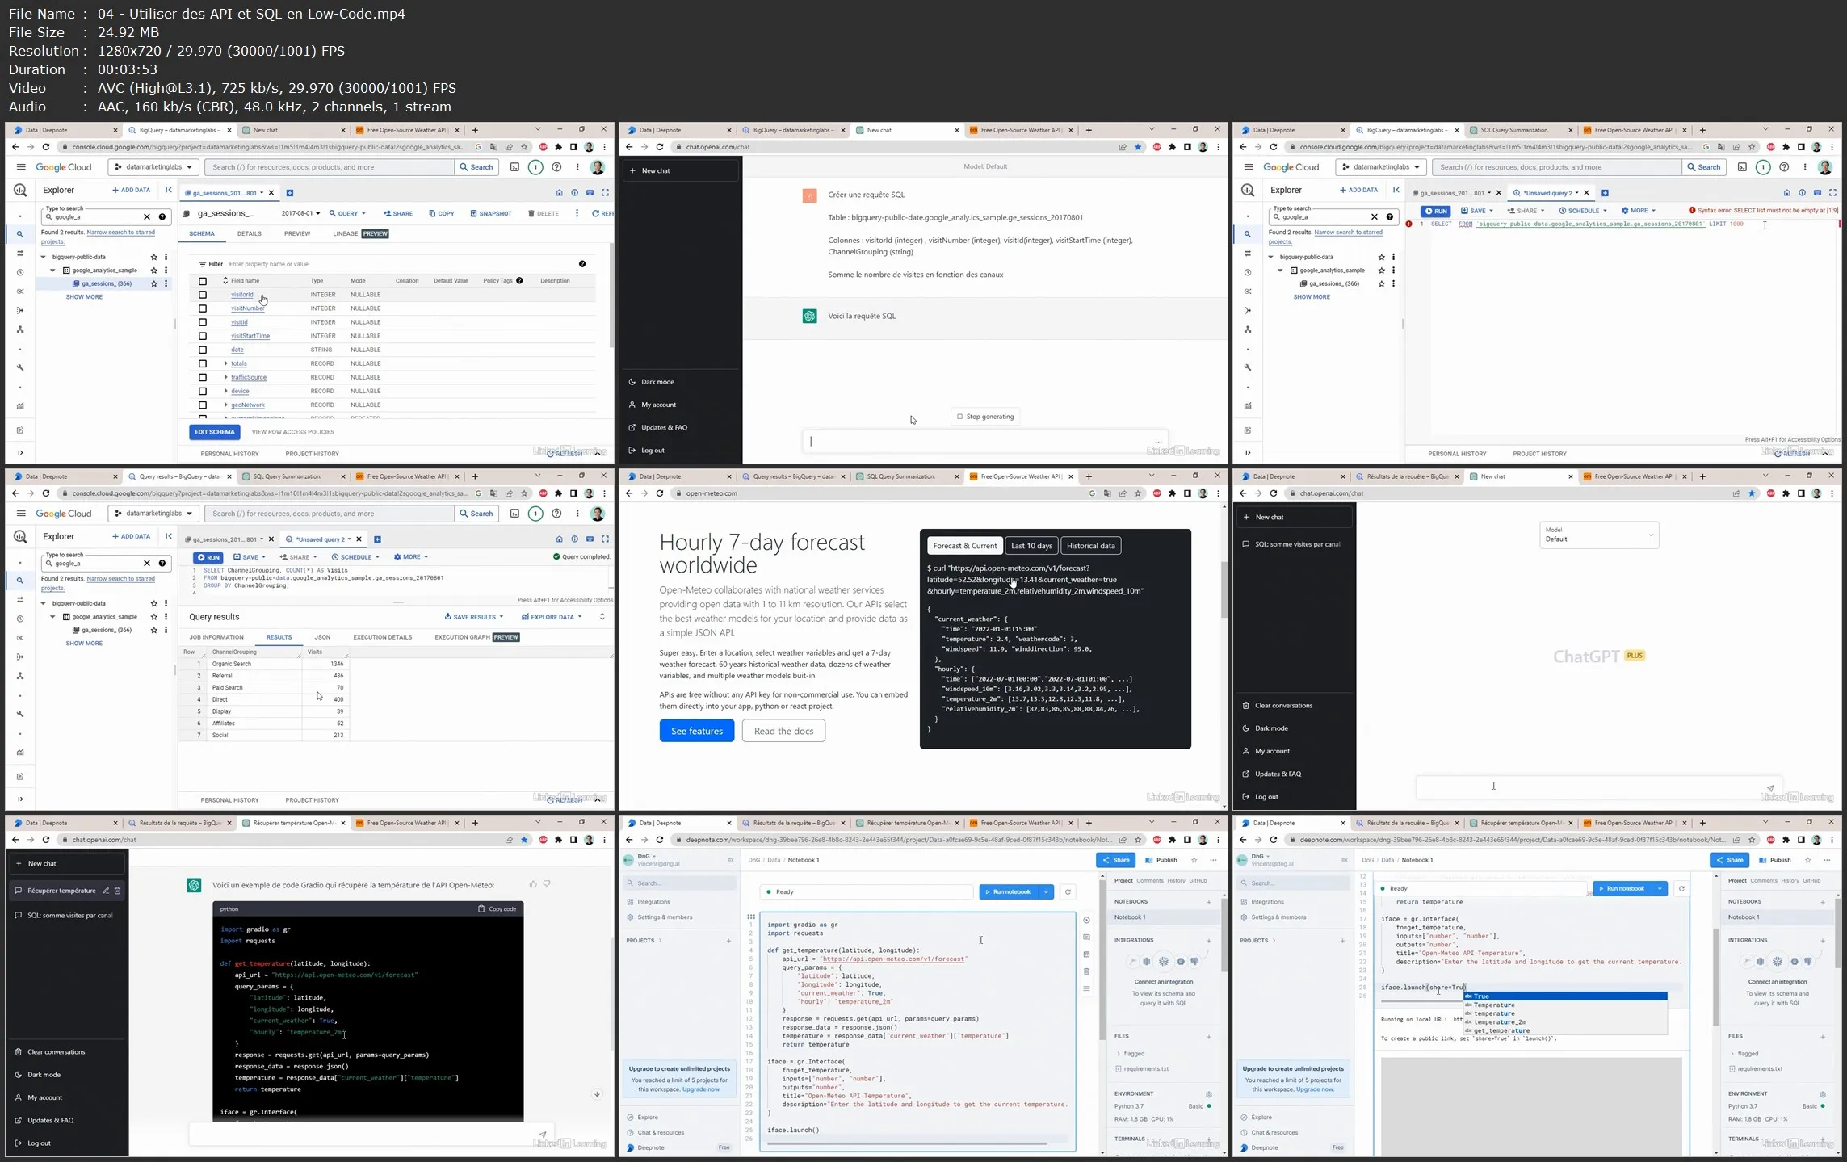1847x1162 pixels.
Task: Tick the visitorId field checkbox in the schema
Action: pos(203,295)
